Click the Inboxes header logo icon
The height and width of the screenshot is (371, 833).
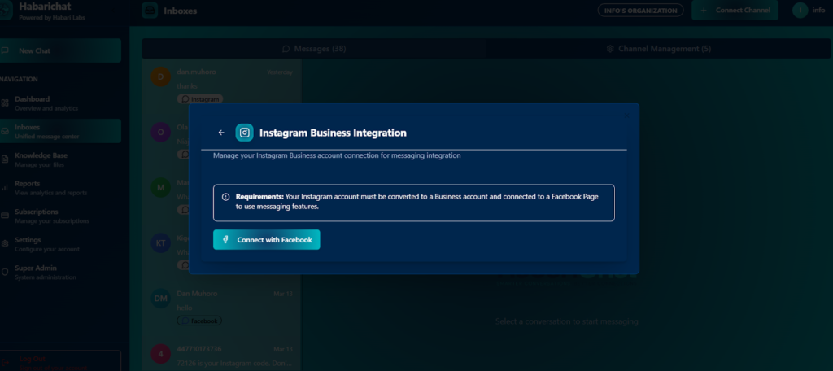(150, 11)
